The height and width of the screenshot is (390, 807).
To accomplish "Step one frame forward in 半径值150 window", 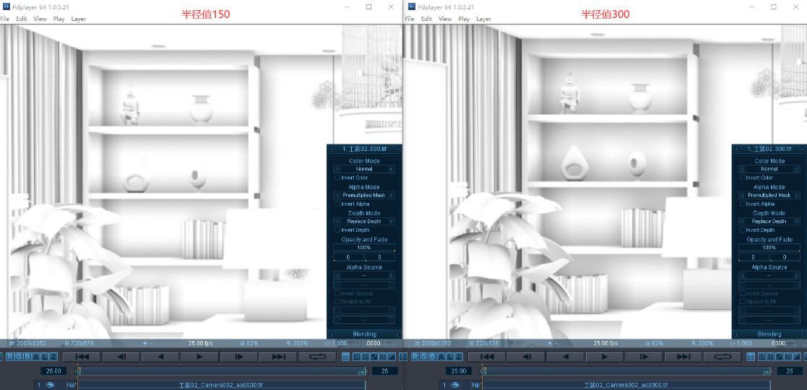I will [238, 356].
